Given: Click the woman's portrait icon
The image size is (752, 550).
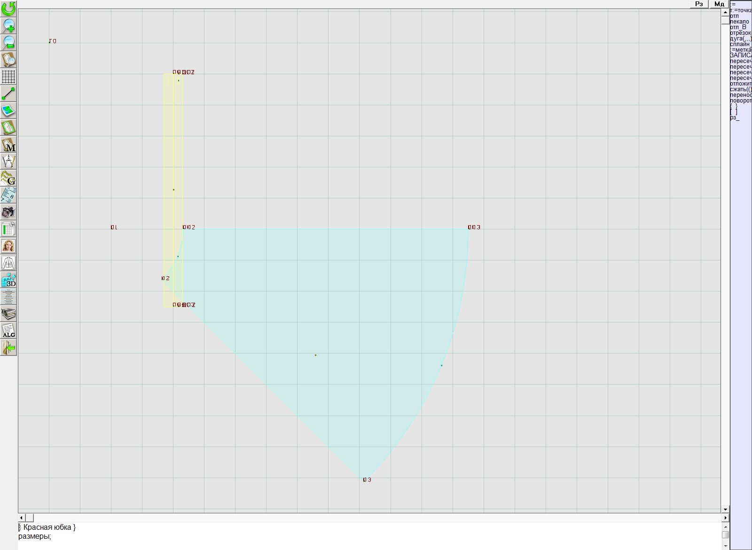Looking at the screenshot, I should (8, 246).
